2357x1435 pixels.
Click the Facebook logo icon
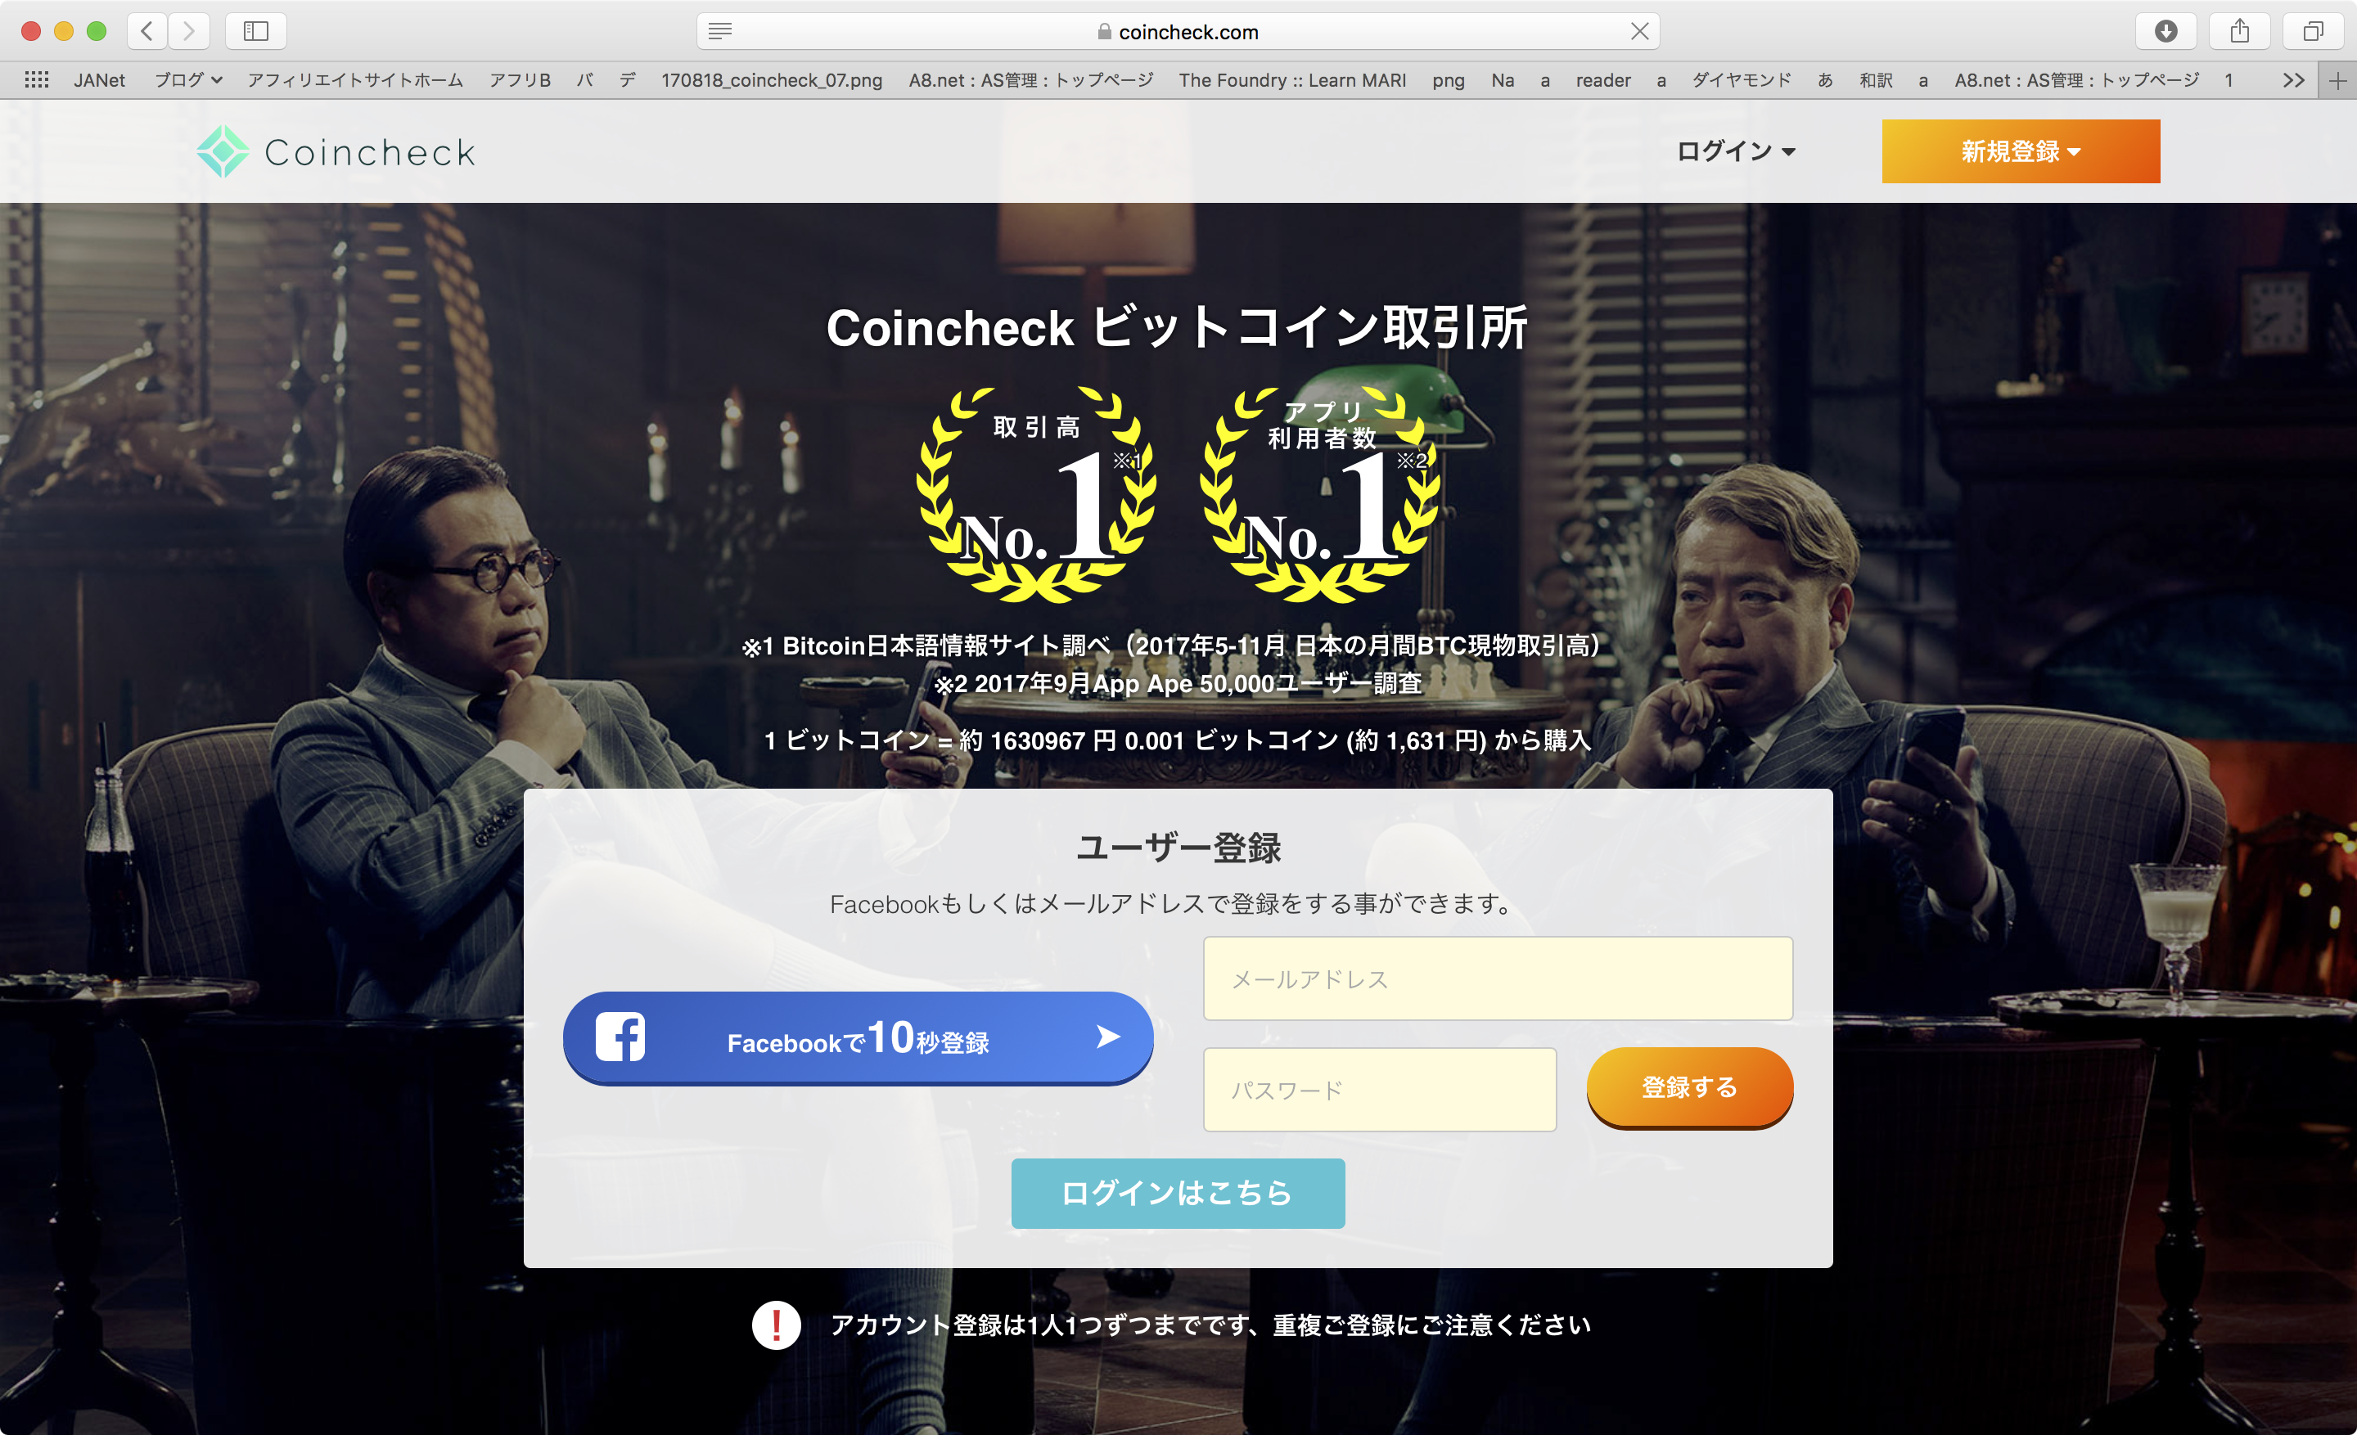pos(621,1037)
